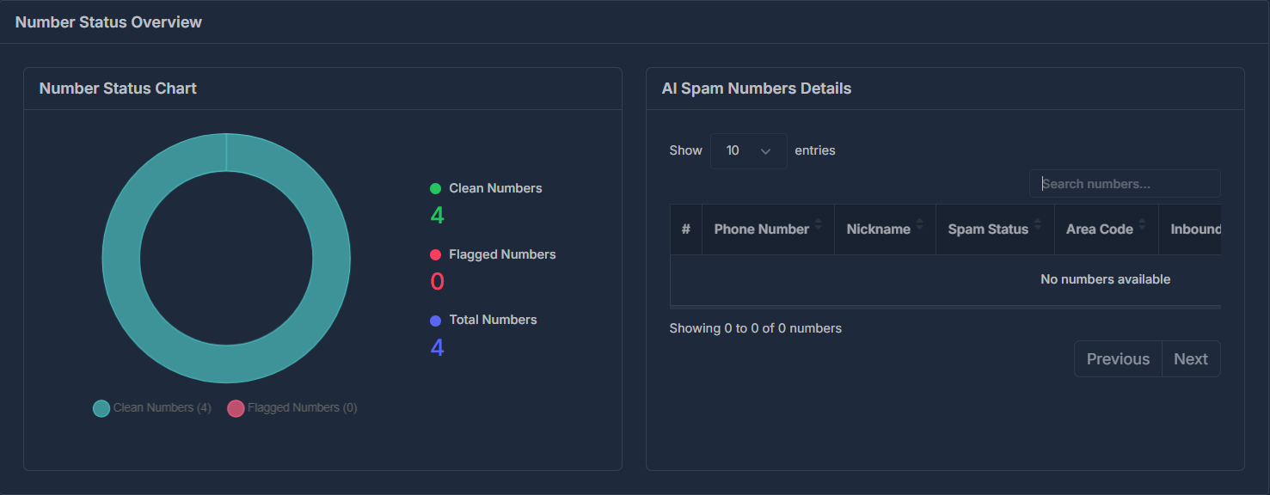Click the teal Clean Numbers legend swatch
Screen dimensions: 1270x495
pyautogui.click(x=101, y=408)
